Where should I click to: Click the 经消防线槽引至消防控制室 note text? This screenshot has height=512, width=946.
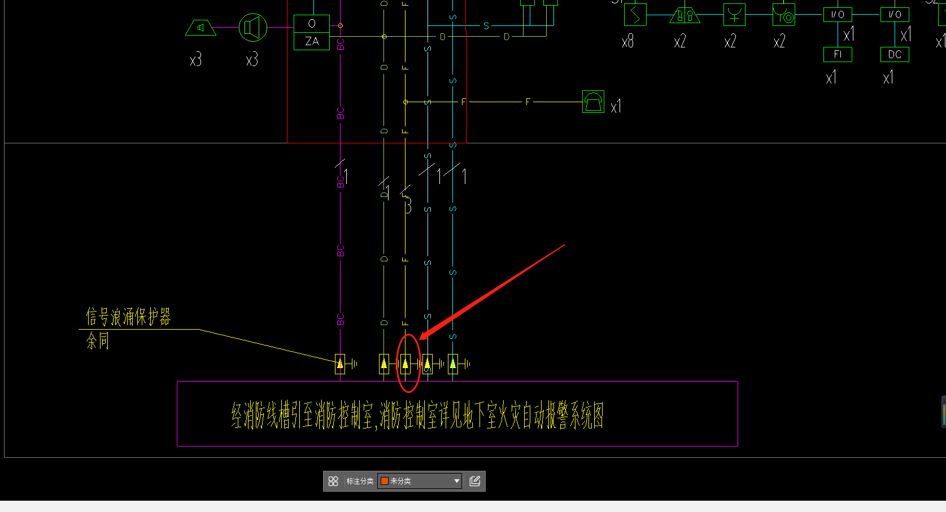(302, 415)
